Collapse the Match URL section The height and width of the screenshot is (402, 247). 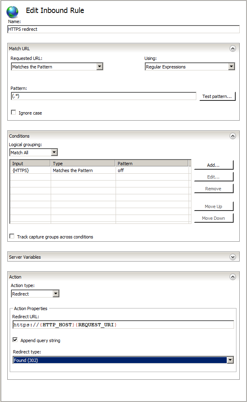[232, 49]
